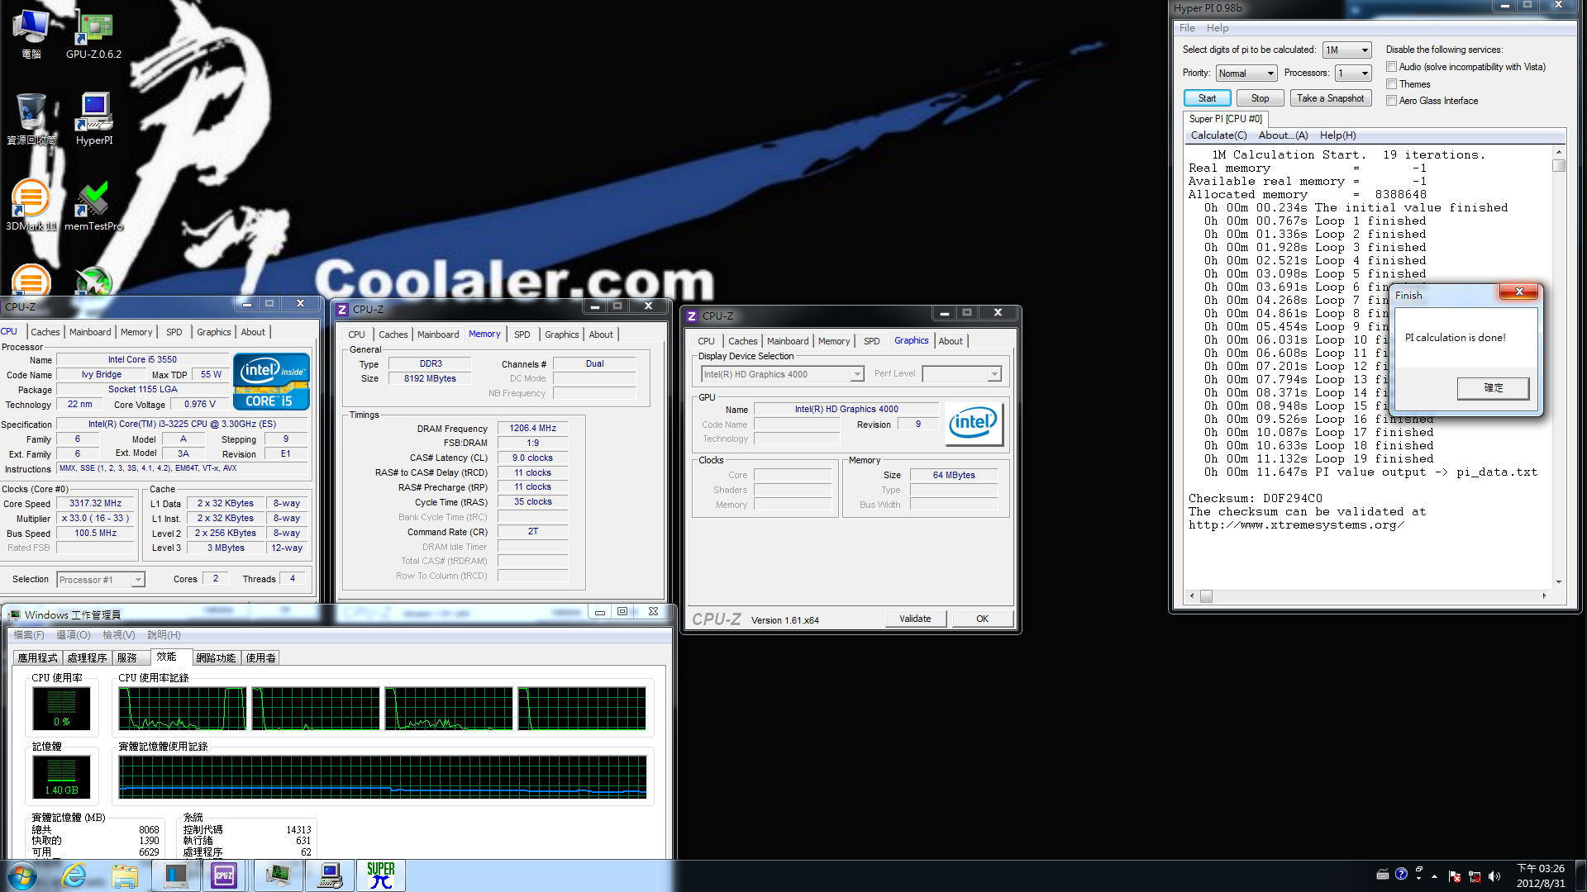
Task: Click OK button in CPU-Z Graphics window
Action: point(982,619)
